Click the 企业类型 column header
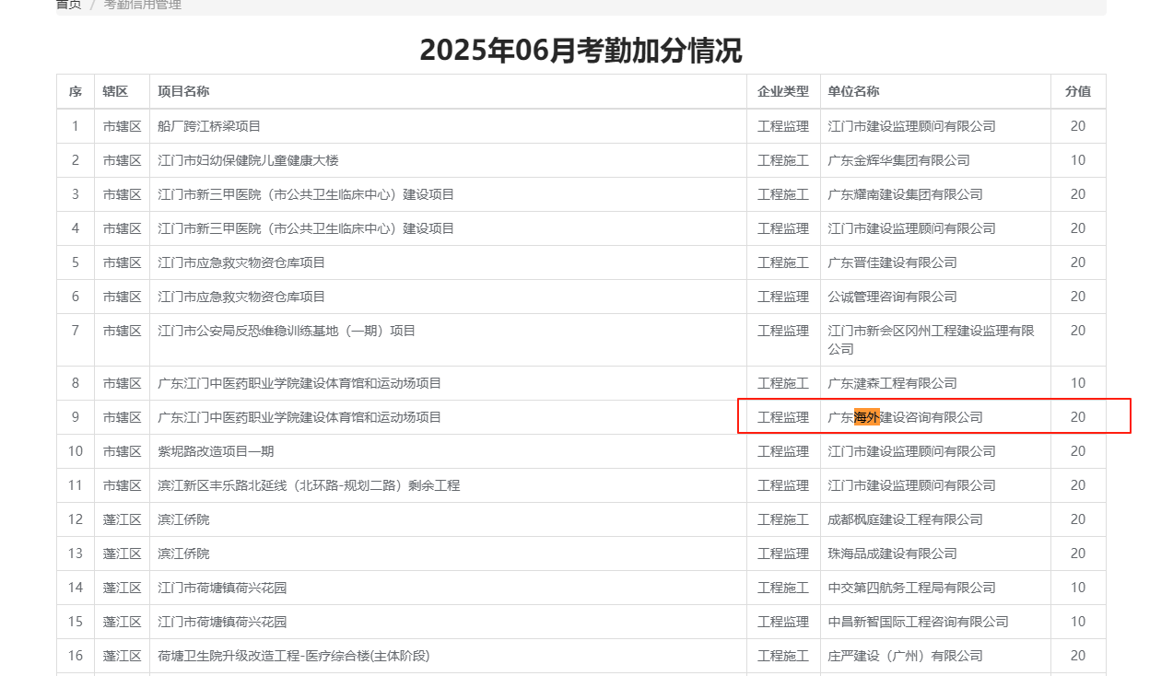Screen dimensions: 1173x676 point(783,91)
